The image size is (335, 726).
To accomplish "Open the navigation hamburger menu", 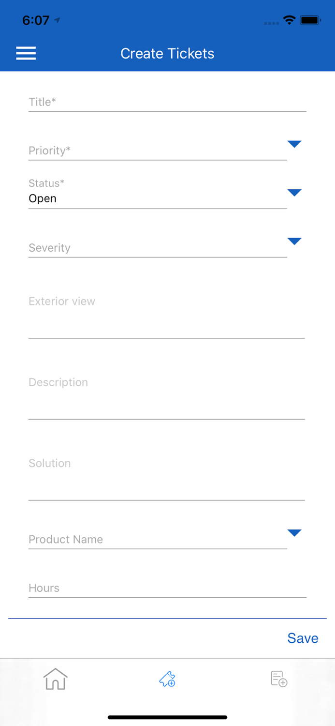I will pos(26,53).
